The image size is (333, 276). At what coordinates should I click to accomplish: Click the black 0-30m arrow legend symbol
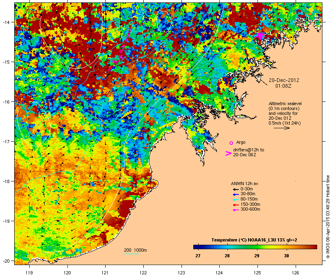[x=236, y=189]
